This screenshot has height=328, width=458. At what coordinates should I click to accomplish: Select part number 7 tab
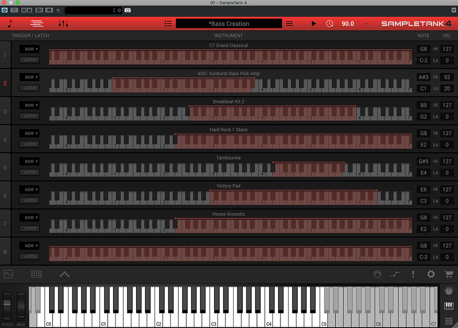coord(5,224)
